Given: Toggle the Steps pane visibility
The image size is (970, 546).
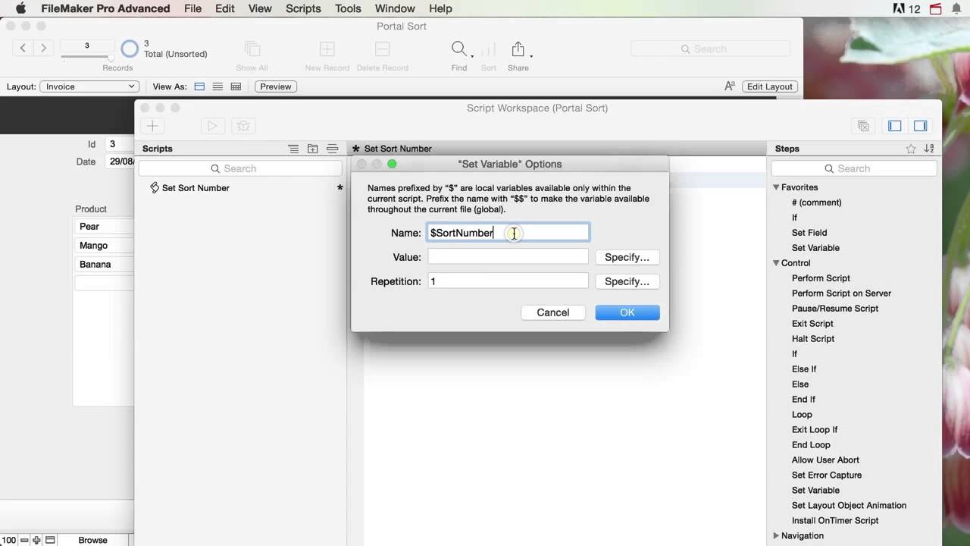Looking at the screenshot, I should pos(920,126).
